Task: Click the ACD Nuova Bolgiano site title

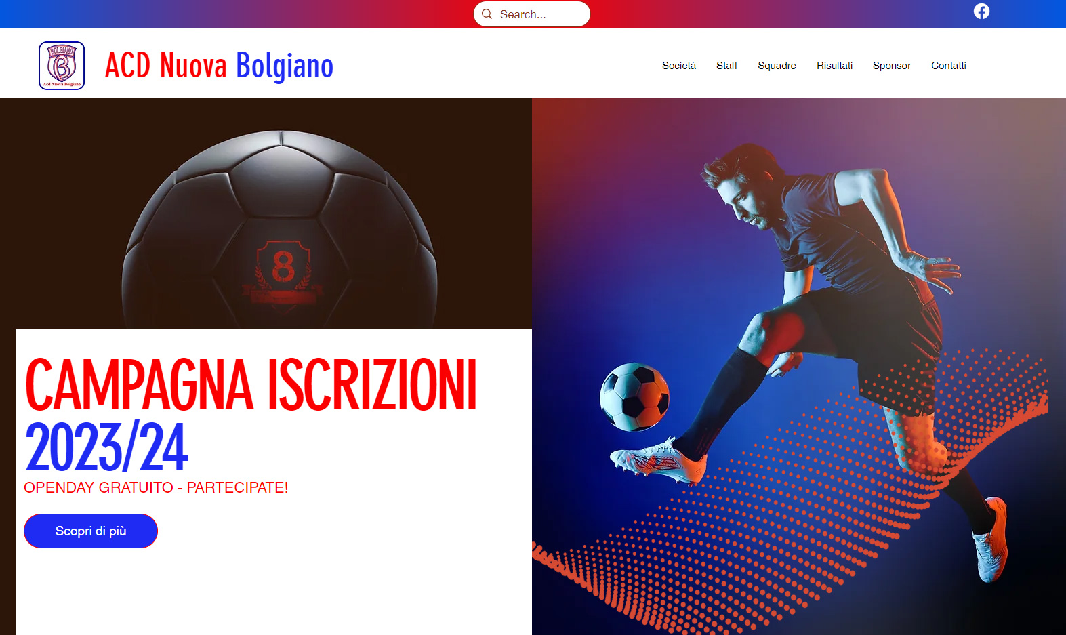Action: tap(219, 66)
